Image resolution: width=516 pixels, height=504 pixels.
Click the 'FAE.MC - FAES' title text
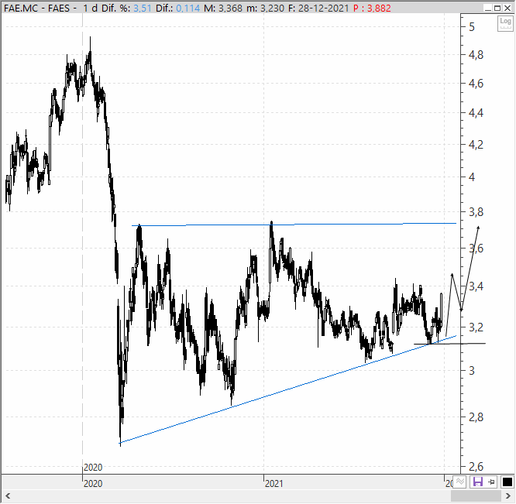37,9
